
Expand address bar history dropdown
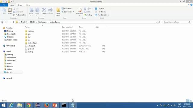pyautogui.click(x=156, y=22)
